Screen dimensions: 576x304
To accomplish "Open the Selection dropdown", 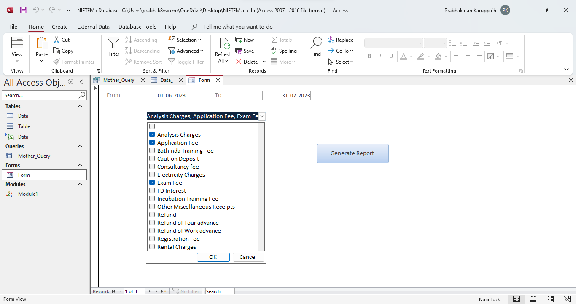I will pos(186,40).
